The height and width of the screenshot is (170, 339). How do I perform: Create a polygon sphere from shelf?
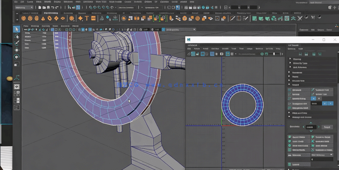point(24,19)
